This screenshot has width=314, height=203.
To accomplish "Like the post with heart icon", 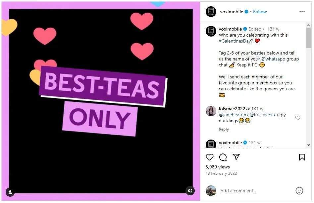I will (x=209, y=157).
